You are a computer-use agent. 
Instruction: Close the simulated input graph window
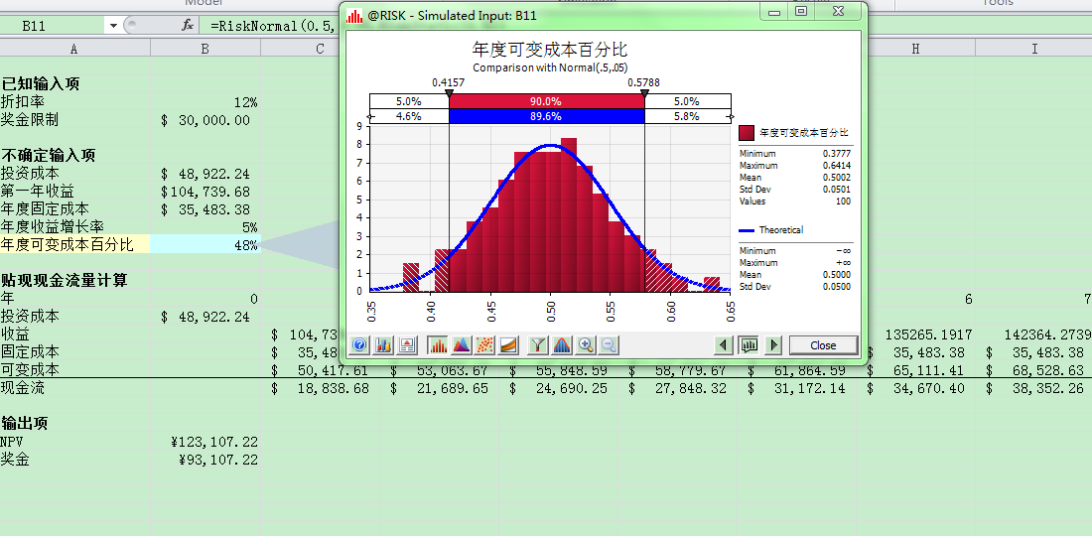[823, 345]
